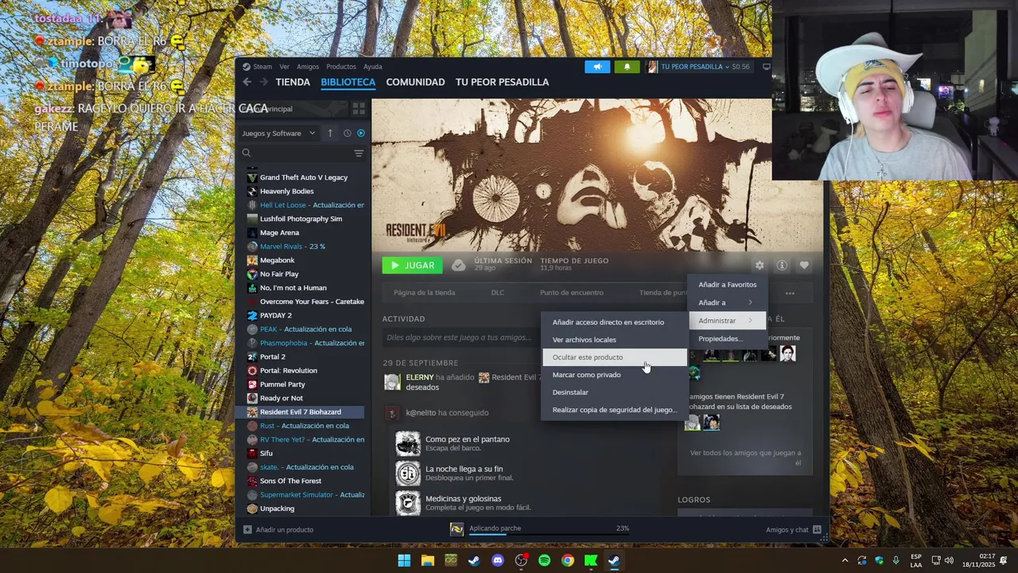Viewport: 1018px width, 573px height.
Task: Select Marcar como privado
Action: [x=614, y=375]
